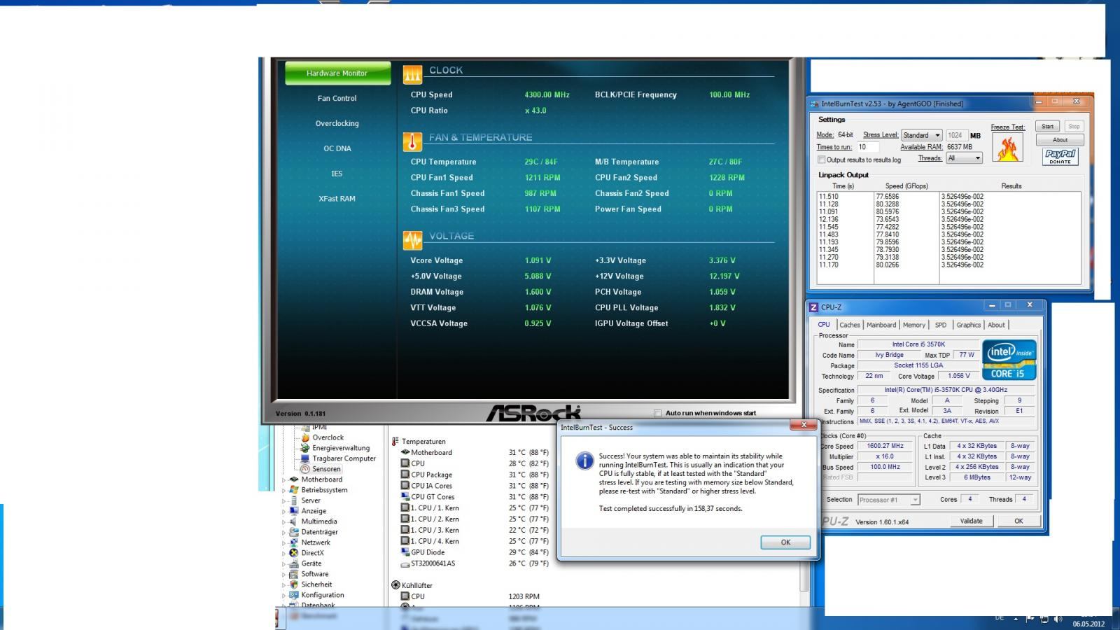This screenshot has width=1120, height=630.
Task: Switch to the Graphics tab in CPU-Z
Action: point(969,325)
